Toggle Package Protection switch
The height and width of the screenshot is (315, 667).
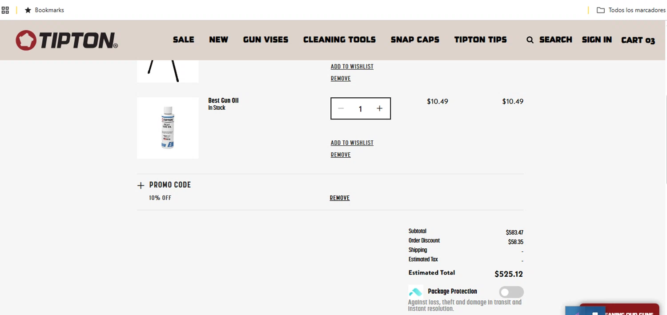tap(511, 292)
